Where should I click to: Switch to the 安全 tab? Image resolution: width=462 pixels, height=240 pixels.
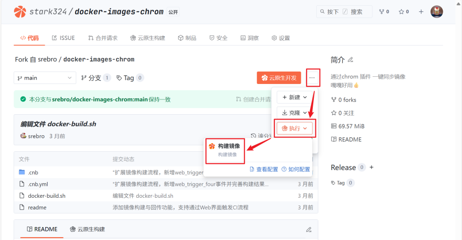[218, 38]
